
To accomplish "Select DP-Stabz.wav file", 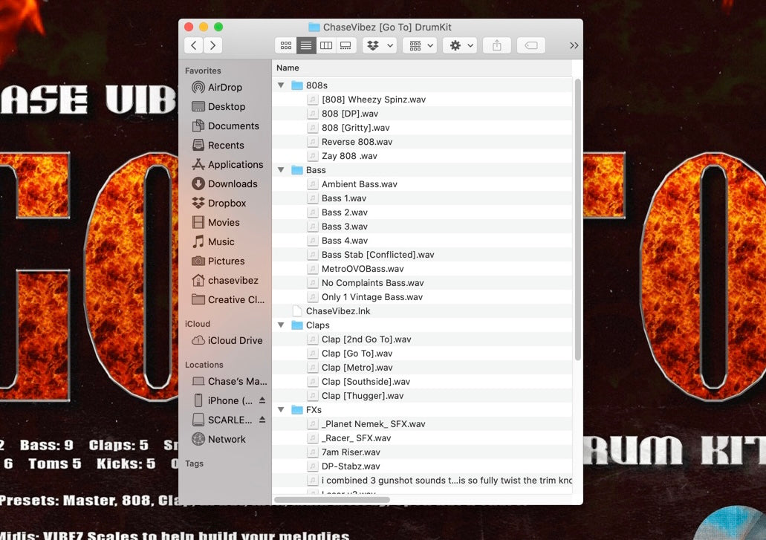I will (x=422, y=466).
